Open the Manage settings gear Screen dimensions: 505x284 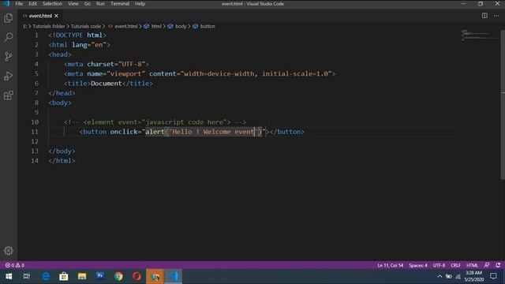pos(9,250)
